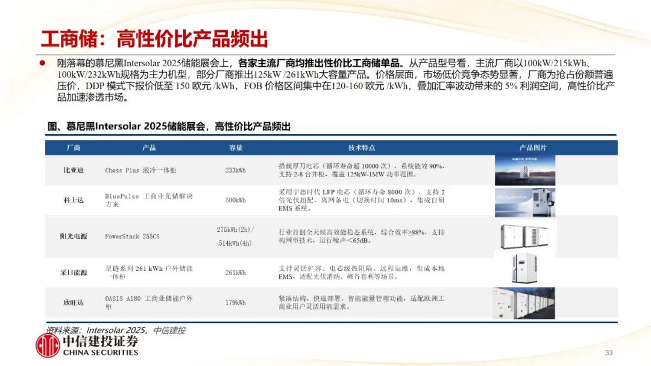
Task: Select the PowerStack 255CS product cell
Action: (132, 237)
